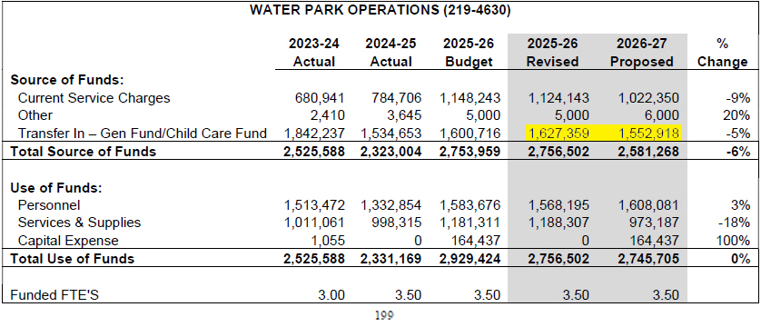Select the Total Source of Funds label
The height and width of the screenshot is (327, 761).
84,152
